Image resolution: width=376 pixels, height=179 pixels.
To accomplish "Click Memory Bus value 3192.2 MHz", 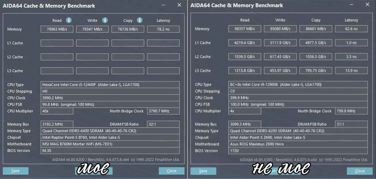I will pyautogui.click(x=57, y=124).
